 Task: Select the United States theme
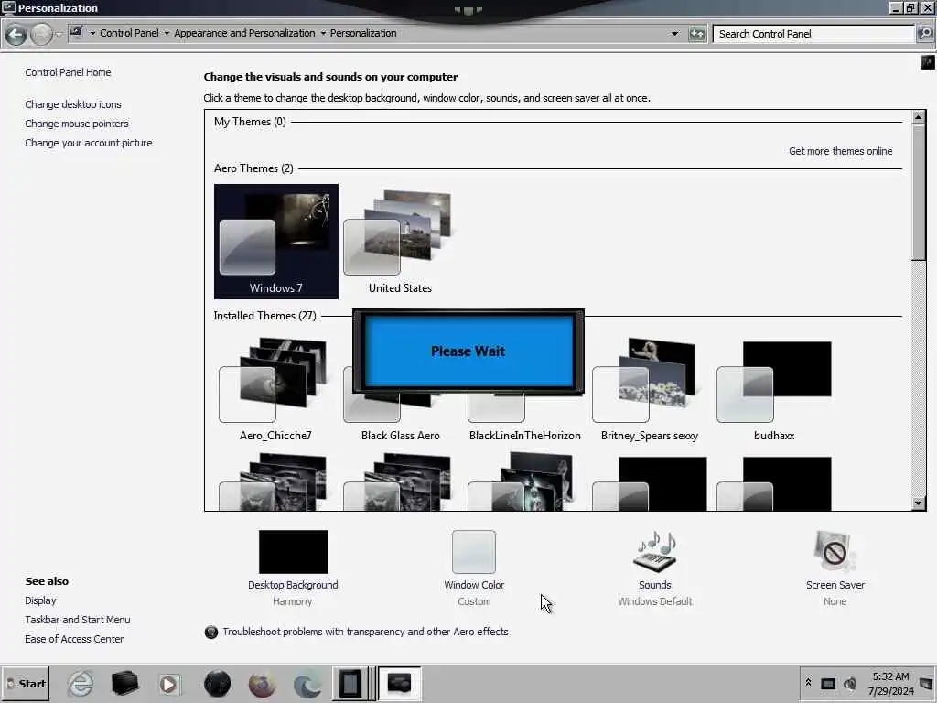(401, 242)
